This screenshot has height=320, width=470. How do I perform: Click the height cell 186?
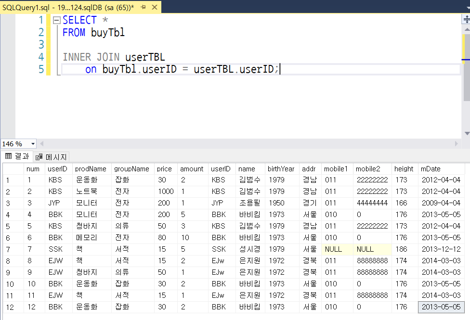pos(405,249)
